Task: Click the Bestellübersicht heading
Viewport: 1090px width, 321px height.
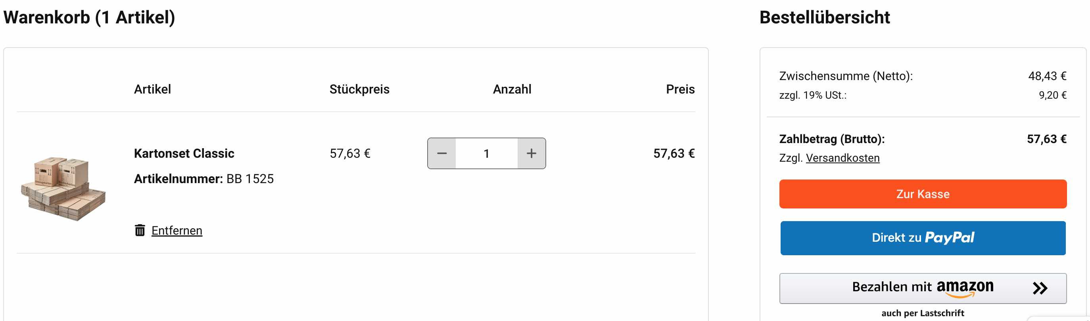Action: coord(824,17)
